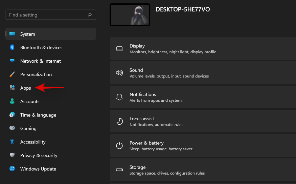
Task: Click the Bluetooth & devices icon
Action: click(12, 48)
